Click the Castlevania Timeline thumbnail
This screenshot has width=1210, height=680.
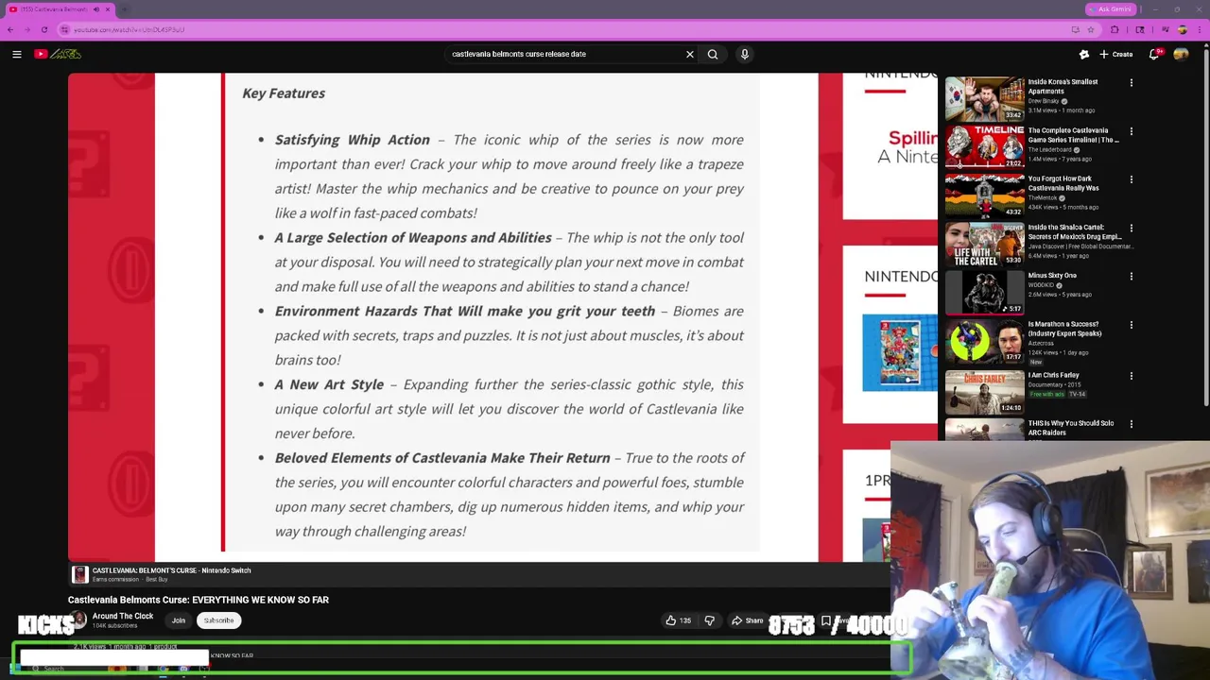[984, 147]
